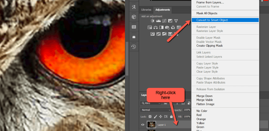Add a Brightness/Contrast adjustment

pyautogui.click(x=153, y=21)
